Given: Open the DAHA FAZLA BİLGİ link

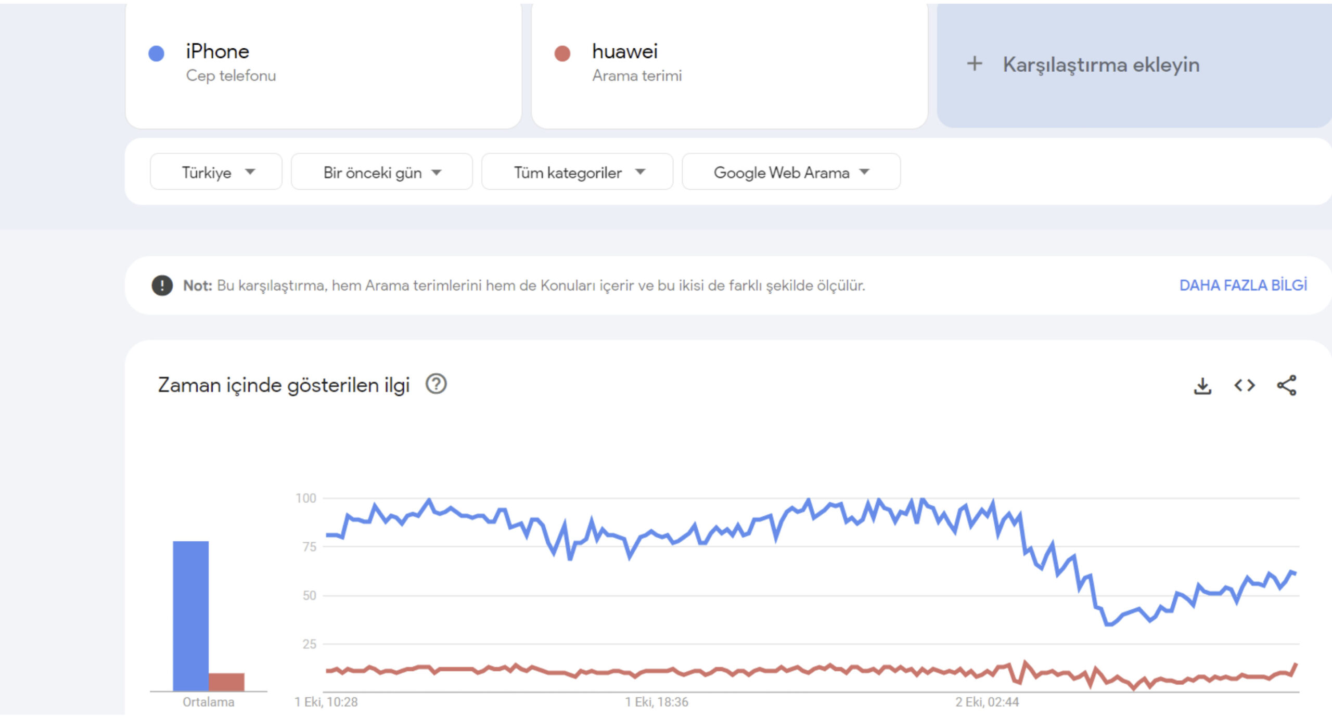Looking at the screenshot, I should pyautogui.click(x=1243, y=285).
